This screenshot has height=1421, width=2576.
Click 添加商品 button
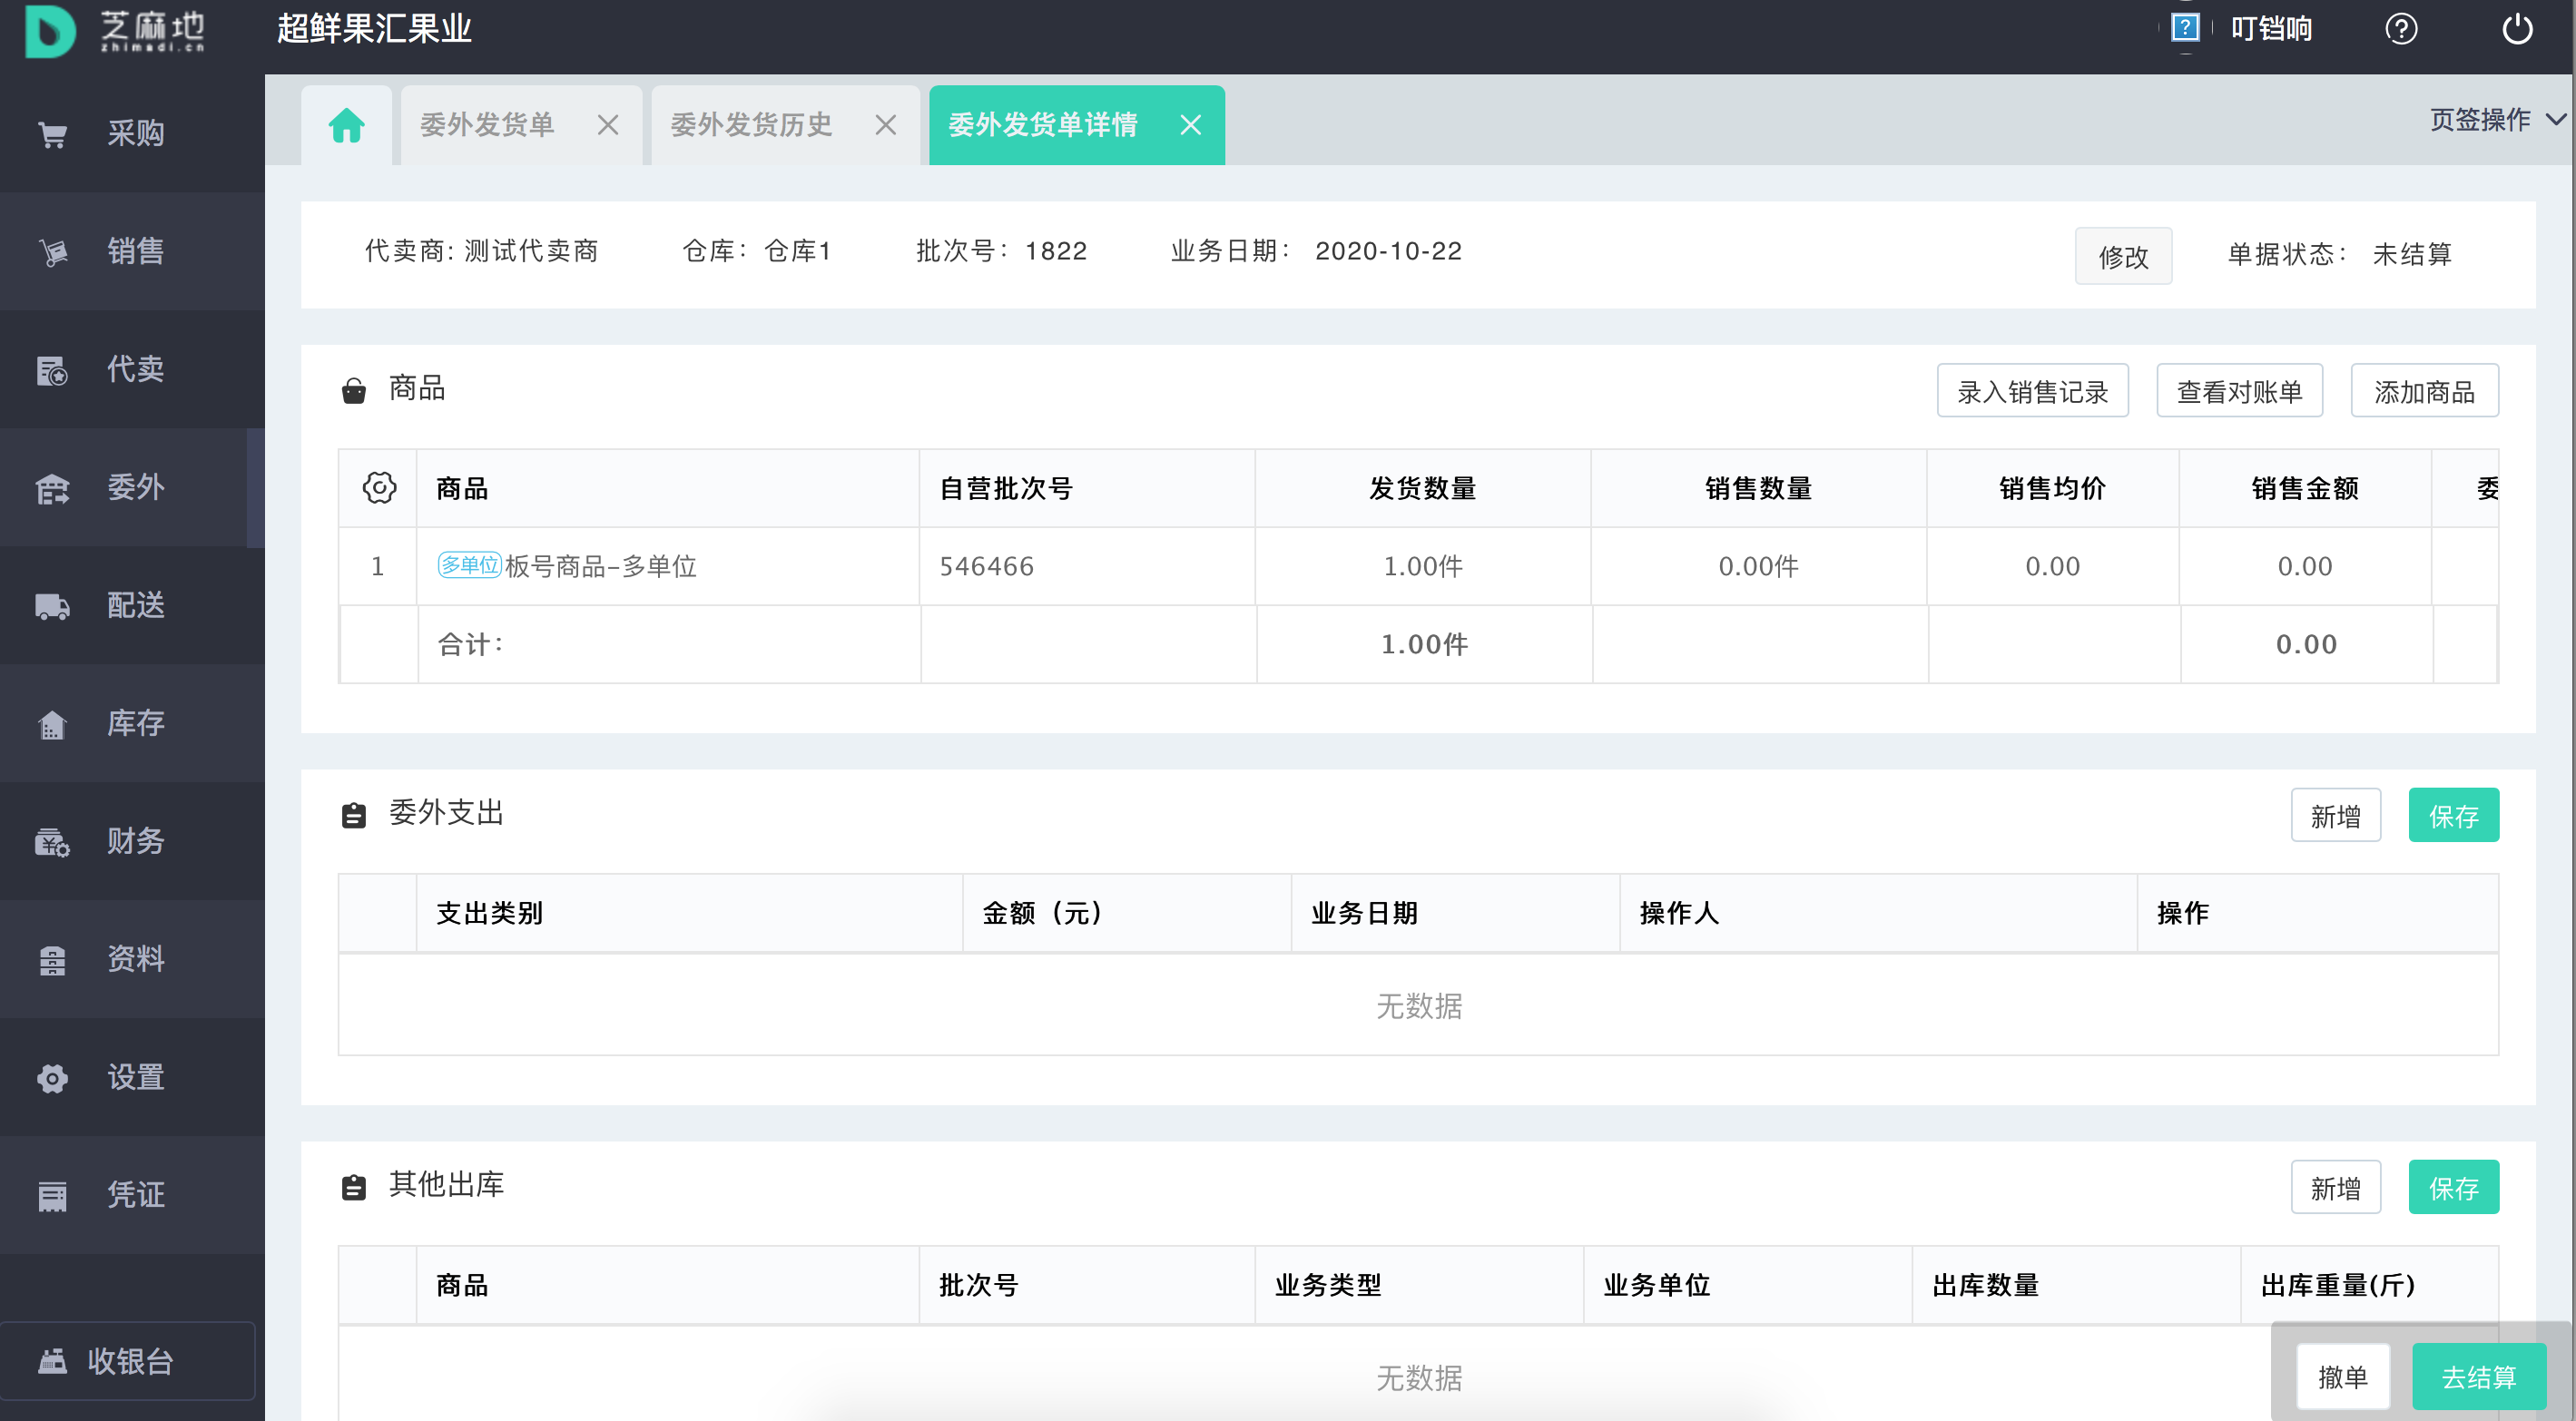pyautogui.click(x=2424, y=391)
